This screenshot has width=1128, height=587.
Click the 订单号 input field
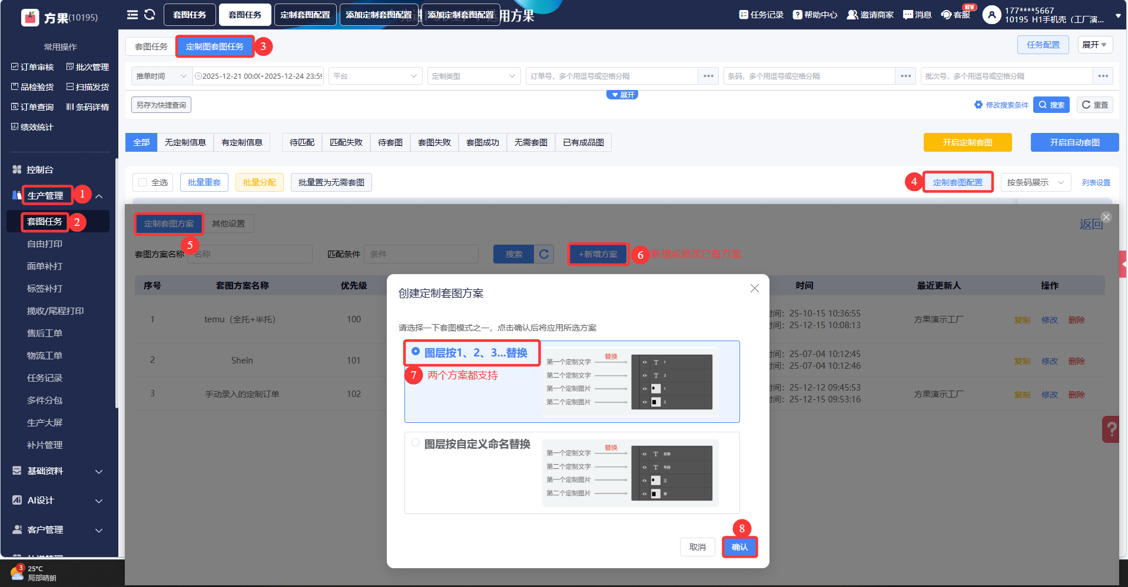[612, 76]
